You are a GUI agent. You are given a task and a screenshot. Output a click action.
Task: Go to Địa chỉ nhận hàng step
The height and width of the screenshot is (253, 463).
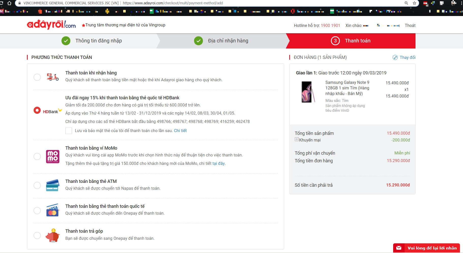pyautogui.click(x=228, y=41)
